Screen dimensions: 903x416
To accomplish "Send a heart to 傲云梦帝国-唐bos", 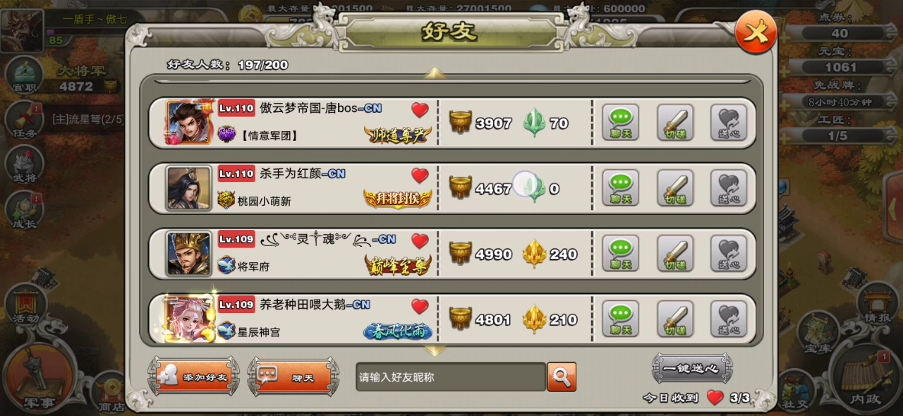I will click(729, 123).
